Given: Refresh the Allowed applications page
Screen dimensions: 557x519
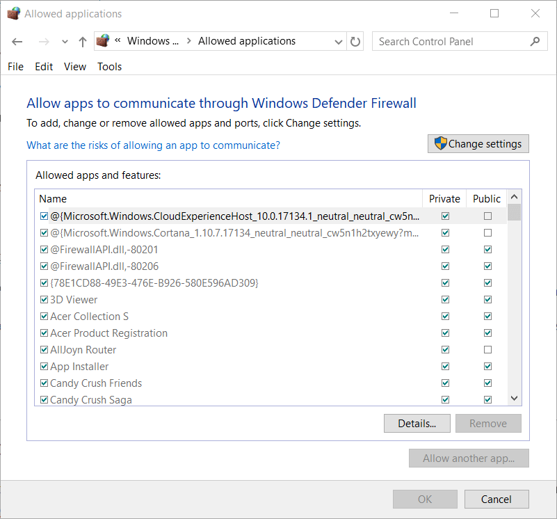Looking at the screenshot, I should pos(355,41).
